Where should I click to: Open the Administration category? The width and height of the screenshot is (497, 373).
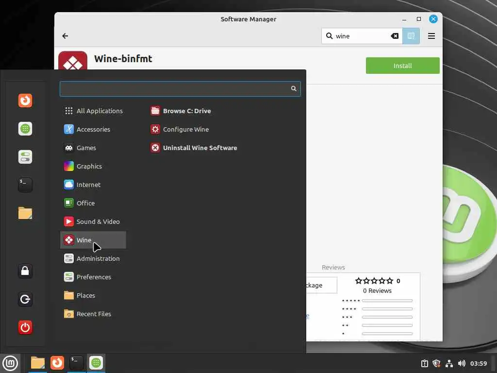(93, 258)
